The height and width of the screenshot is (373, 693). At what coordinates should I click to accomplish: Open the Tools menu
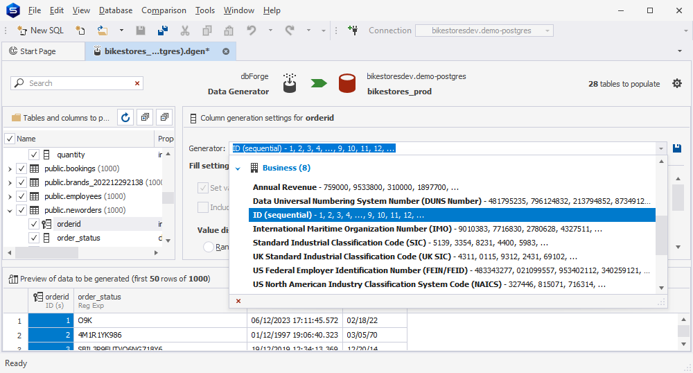(205, 10)
